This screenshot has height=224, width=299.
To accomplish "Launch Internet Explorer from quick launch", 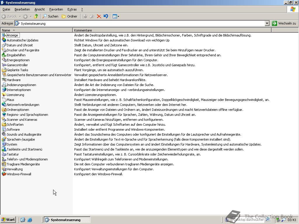I will click(30, 220).
